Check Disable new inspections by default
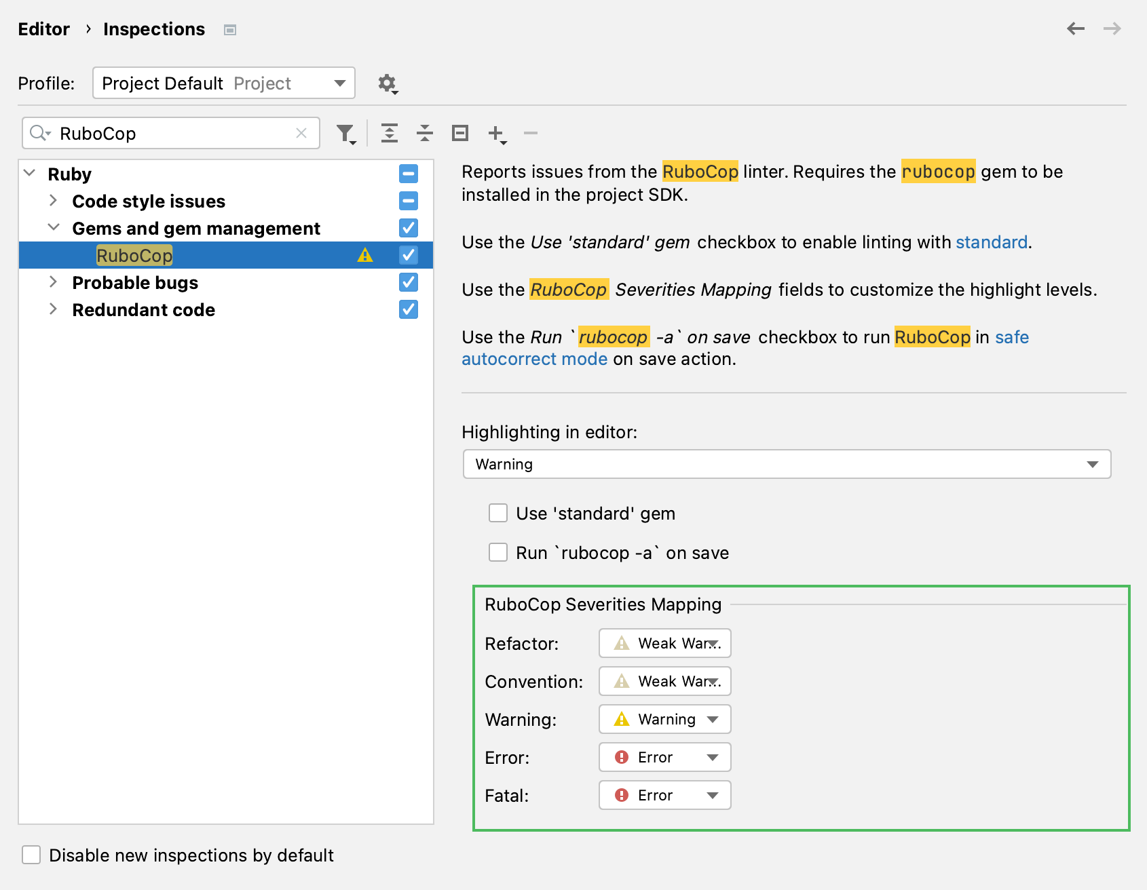This screenshot has height=890, width=1147. [x=31, y=855]
